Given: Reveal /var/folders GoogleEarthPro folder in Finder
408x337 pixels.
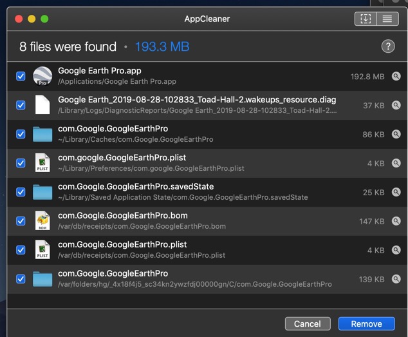Looking at the screenshot, I should 396,279.
